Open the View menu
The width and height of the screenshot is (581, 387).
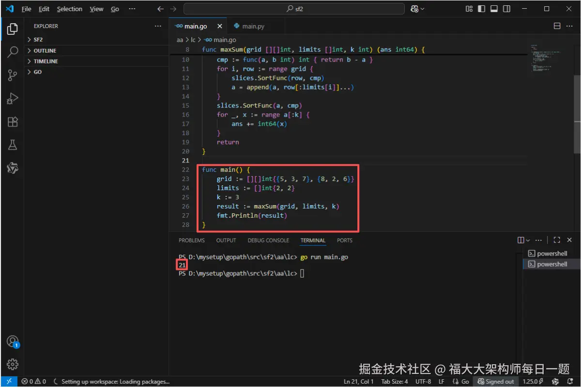click(x=97, y=9)
